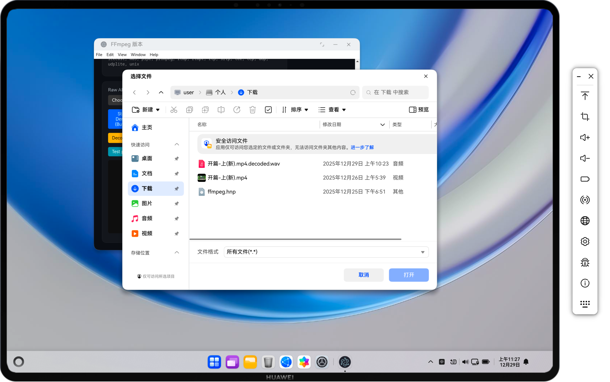
Task: Click the 取消 button
Action: click(x=363, y=275)
